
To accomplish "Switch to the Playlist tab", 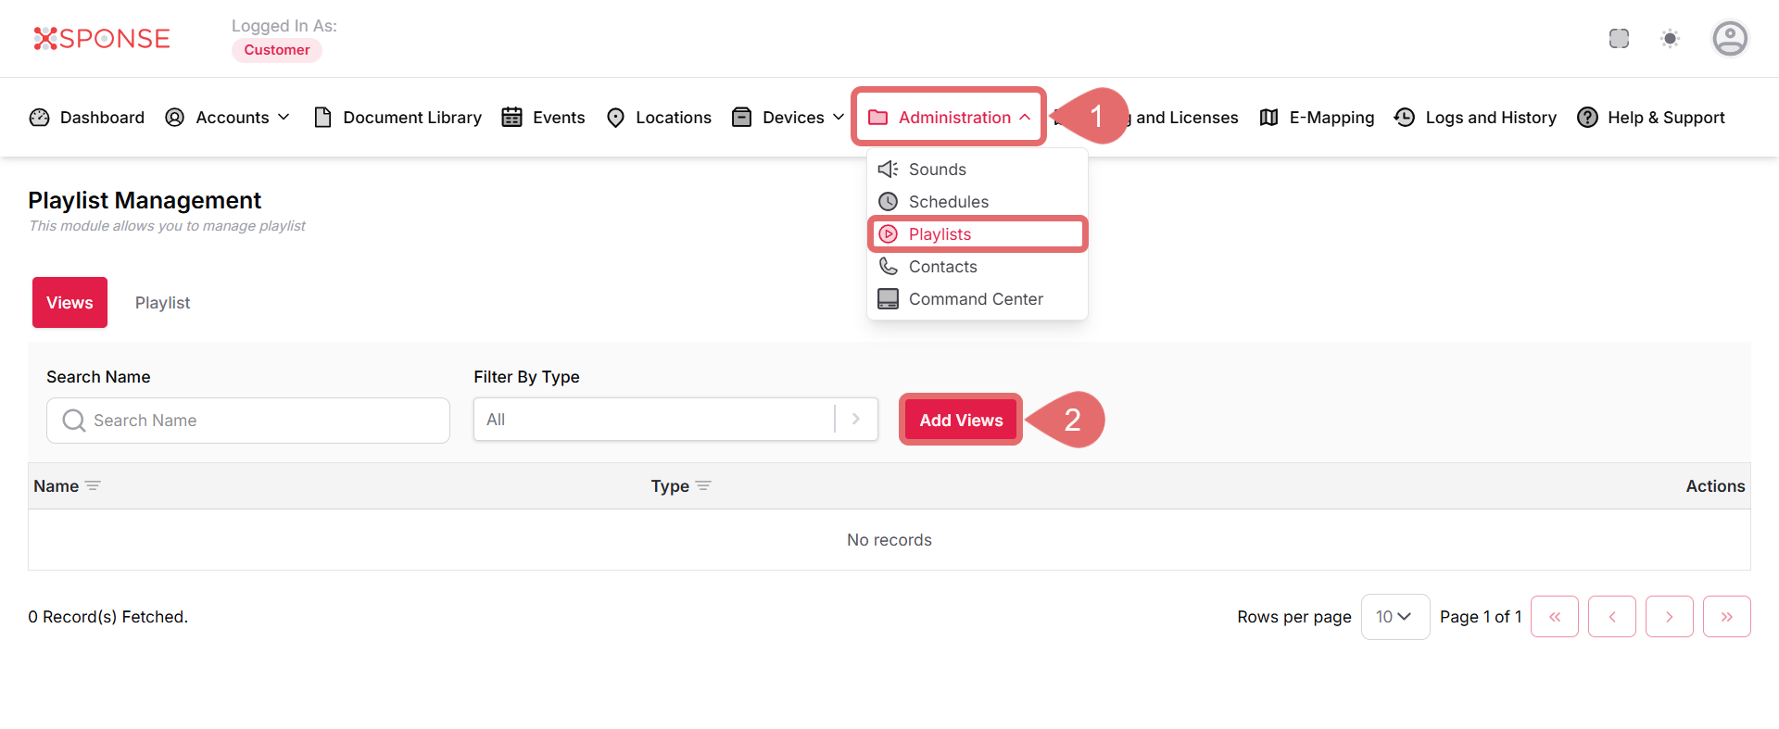I will click(162, 303).
